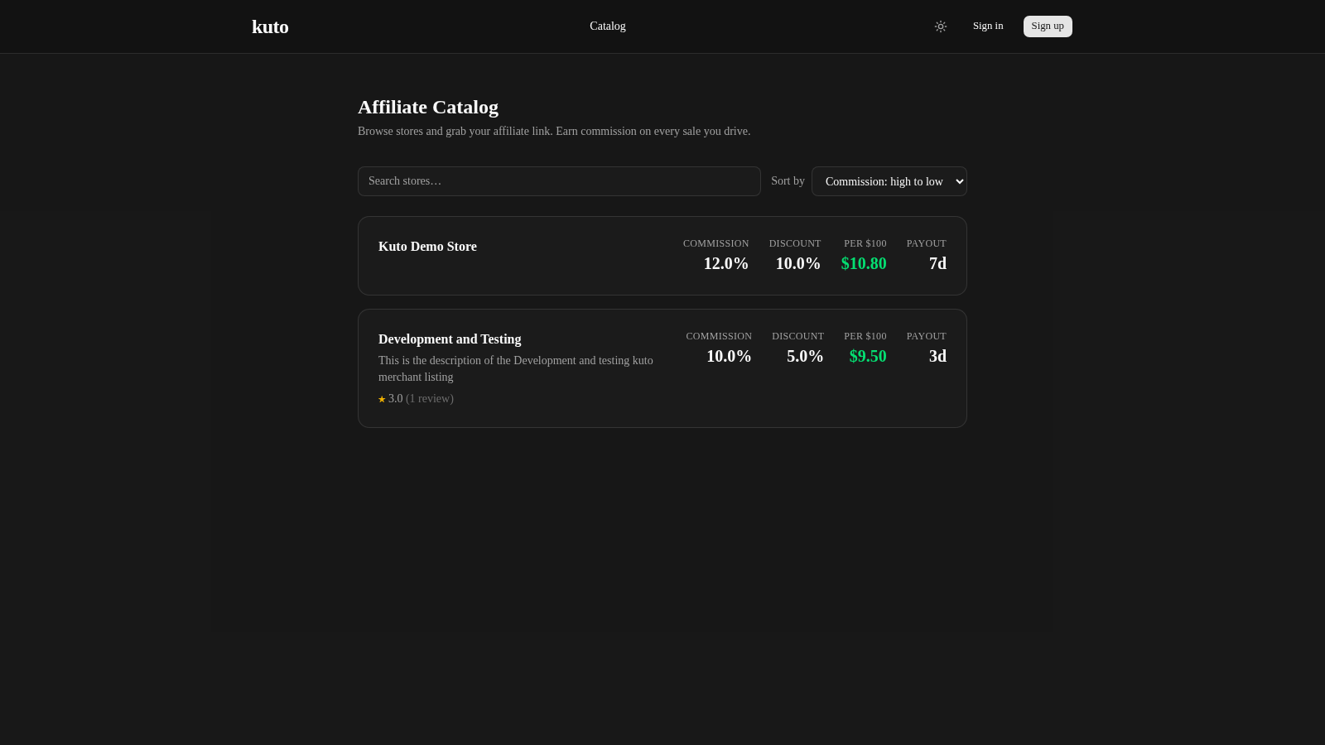Image resolution: width=1325 pixels, height=745 pixels.
Task: Click the 5.0% discount value
Action: point(805,356)
